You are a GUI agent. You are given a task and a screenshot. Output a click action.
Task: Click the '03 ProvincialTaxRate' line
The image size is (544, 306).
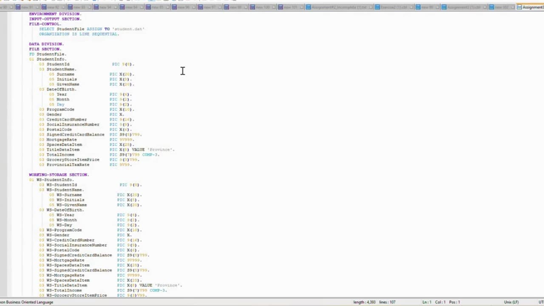click(85, 164)
